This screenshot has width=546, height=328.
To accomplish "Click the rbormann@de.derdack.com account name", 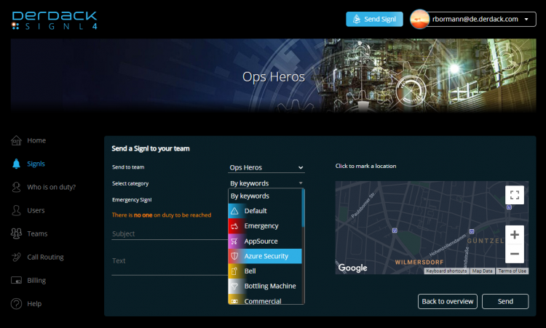I will click(475, 19).
